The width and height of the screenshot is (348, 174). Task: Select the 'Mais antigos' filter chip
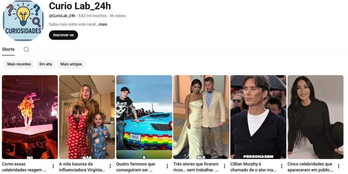[x=71, y=64]
